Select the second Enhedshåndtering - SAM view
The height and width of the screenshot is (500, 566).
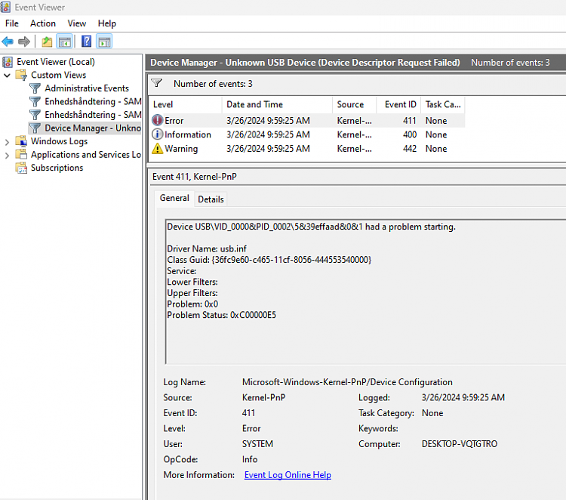pos(93,115)
